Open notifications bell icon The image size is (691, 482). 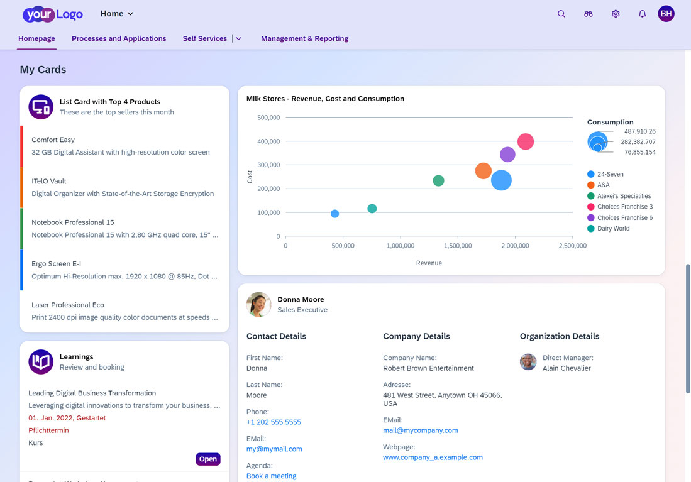point(642,14)
